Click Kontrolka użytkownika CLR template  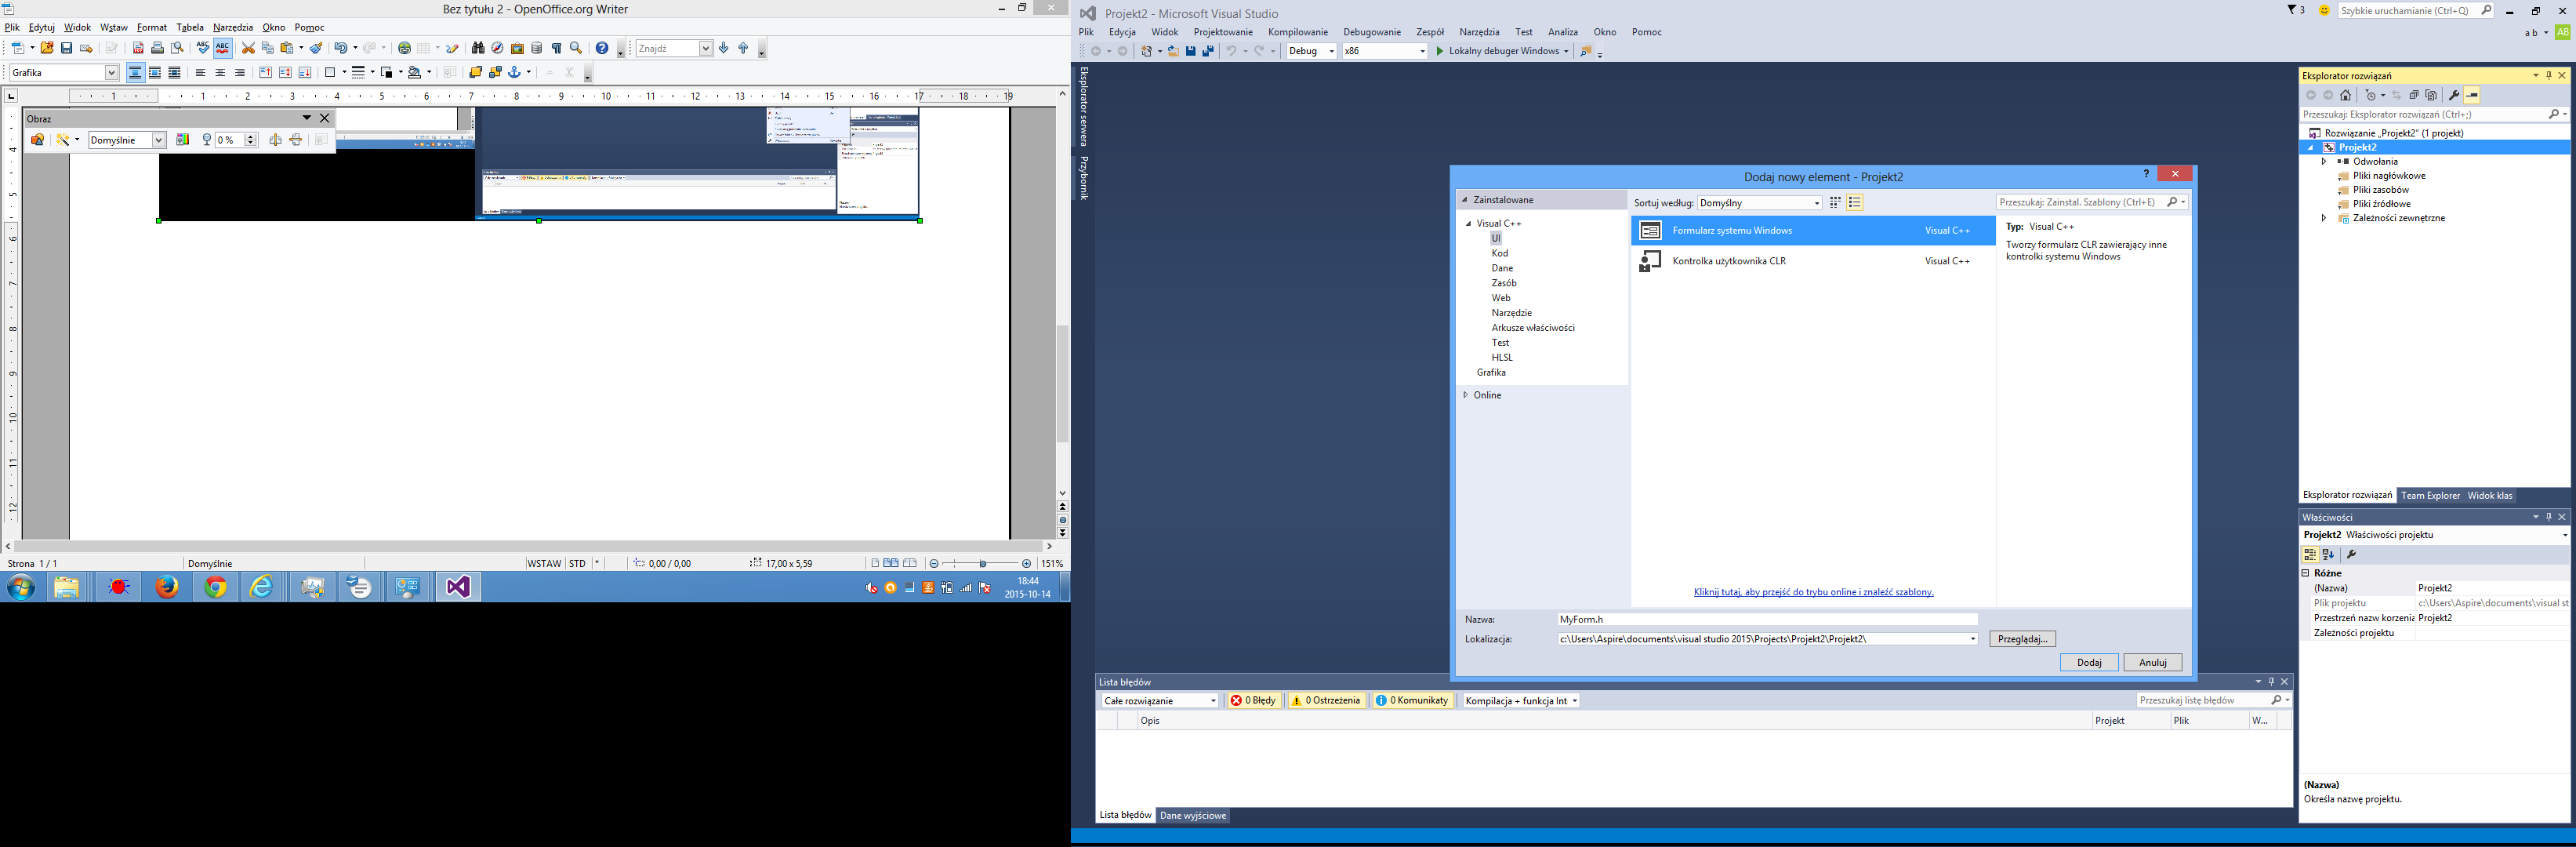(x=1813, y=261)
